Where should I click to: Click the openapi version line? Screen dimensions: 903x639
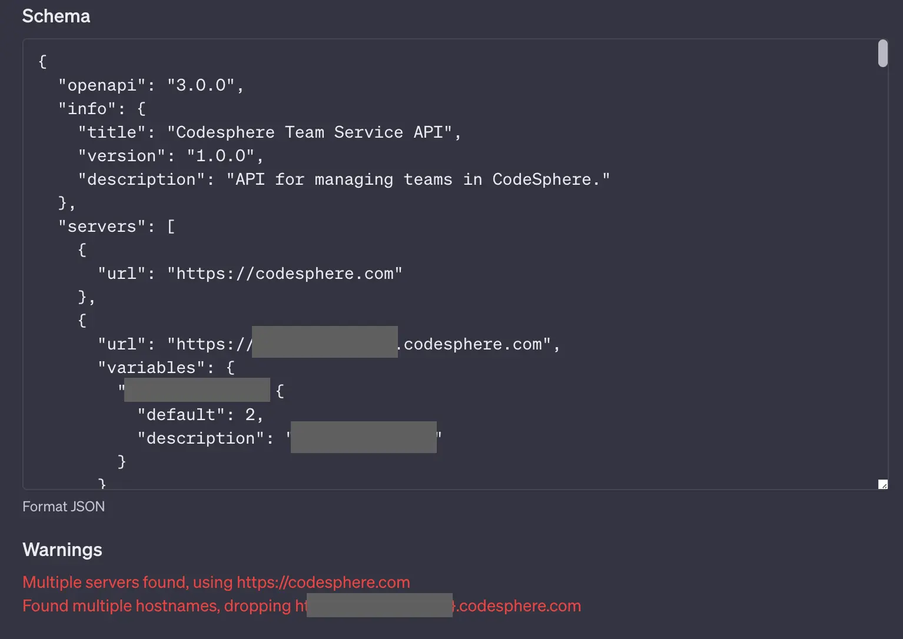[x=151, y=85]
